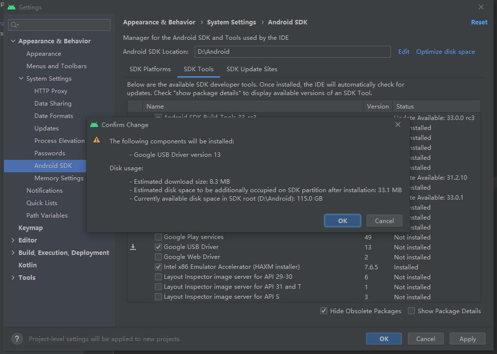Select Memory Settings in the sidebar
The image size is (497, 354).
[59, 178]
